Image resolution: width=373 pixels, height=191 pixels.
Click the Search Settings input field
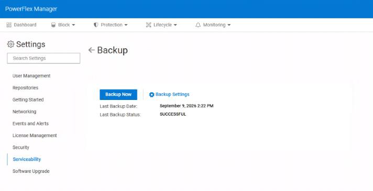[43, 58]
